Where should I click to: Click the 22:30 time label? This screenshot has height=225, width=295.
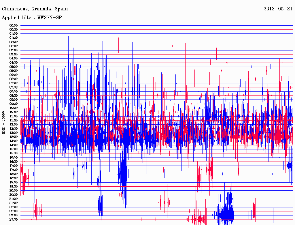click(x=14, y=211)
